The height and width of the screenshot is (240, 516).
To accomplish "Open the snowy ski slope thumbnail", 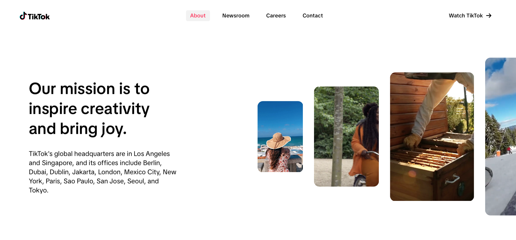I will (501, 137).
